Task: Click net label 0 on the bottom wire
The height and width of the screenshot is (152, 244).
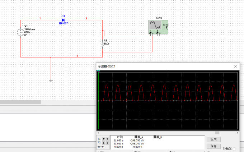Action: coord(77,56)
